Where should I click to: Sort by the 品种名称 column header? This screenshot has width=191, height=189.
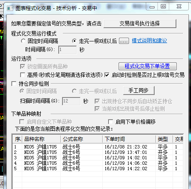click(x=41, y=139)
